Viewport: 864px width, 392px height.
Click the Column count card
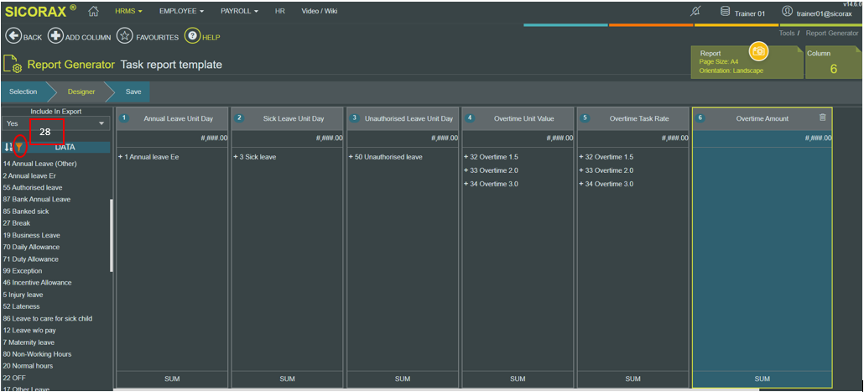tap(833, 62)
